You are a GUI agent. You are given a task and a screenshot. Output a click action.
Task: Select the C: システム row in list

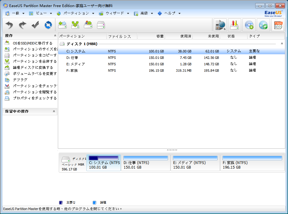point(172,51)
